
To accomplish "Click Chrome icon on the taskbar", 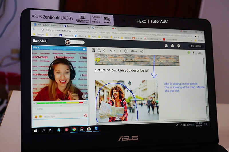I will coord(74,129).
